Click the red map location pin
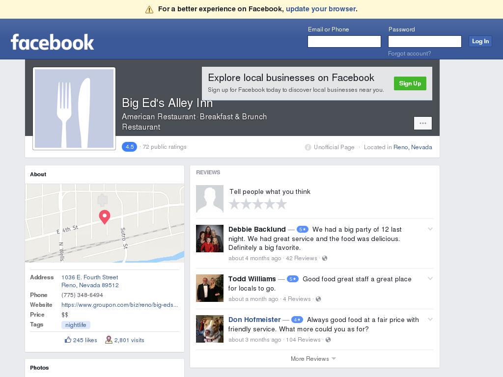The image size is (503, 377). [x=104, y=216]
